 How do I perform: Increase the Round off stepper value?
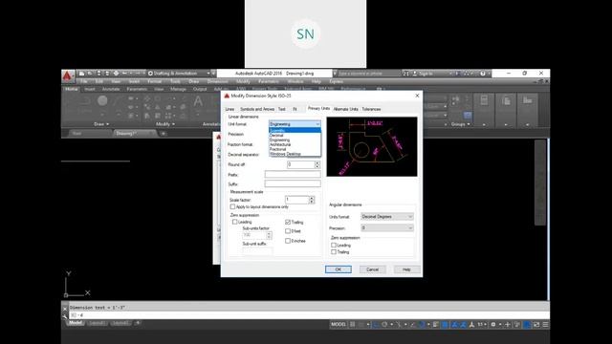pos(317,162)
